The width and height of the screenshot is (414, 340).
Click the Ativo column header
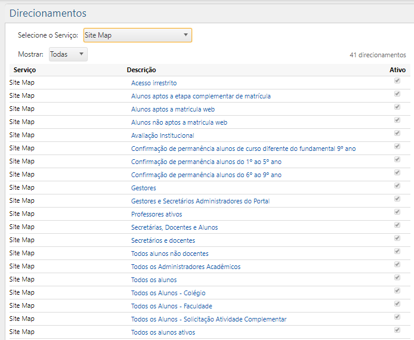click(397, 70)
